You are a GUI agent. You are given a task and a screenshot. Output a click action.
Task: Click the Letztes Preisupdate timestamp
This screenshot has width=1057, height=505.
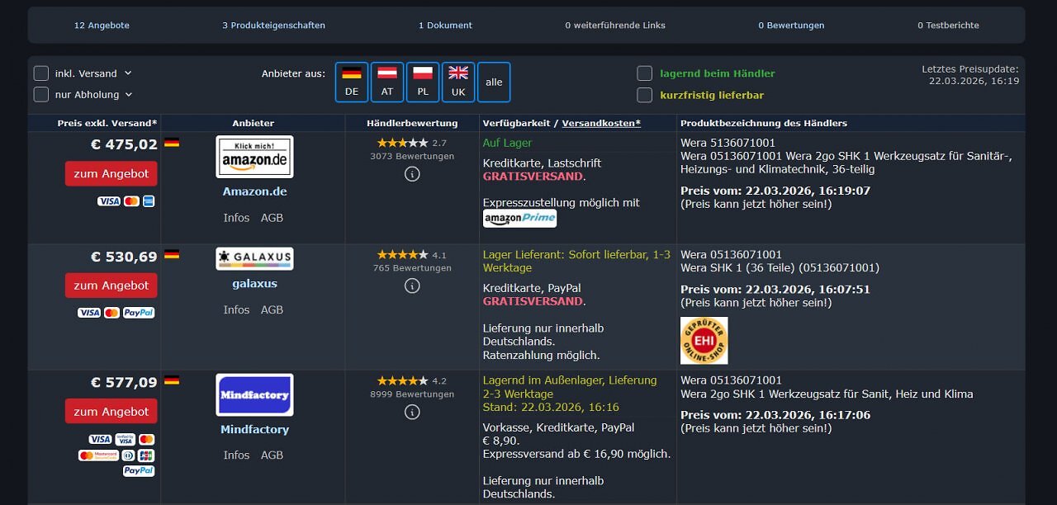coord(970,75)
